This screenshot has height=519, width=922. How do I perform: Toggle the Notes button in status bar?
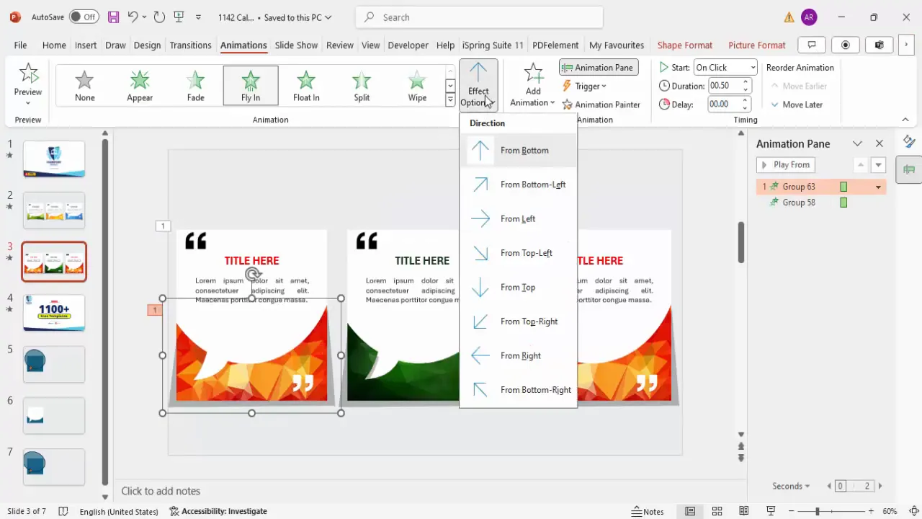[x=648, y=511]
